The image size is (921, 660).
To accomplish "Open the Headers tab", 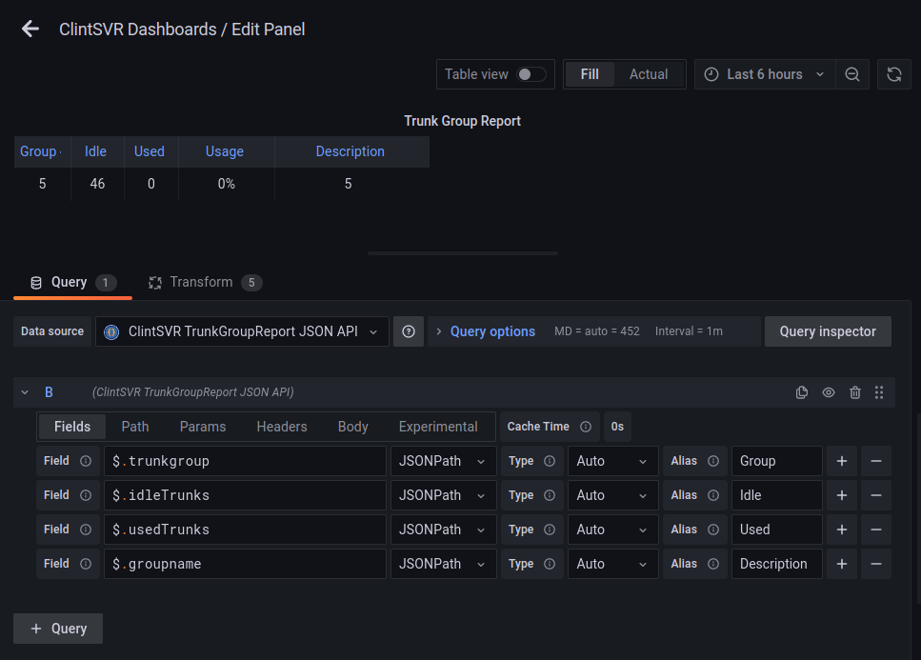I will coord(282,427).
